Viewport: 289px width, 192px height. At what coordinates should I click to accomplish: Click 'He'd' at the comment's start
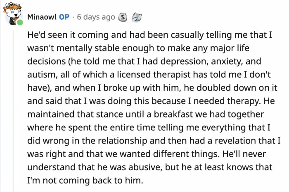(36, 35)
